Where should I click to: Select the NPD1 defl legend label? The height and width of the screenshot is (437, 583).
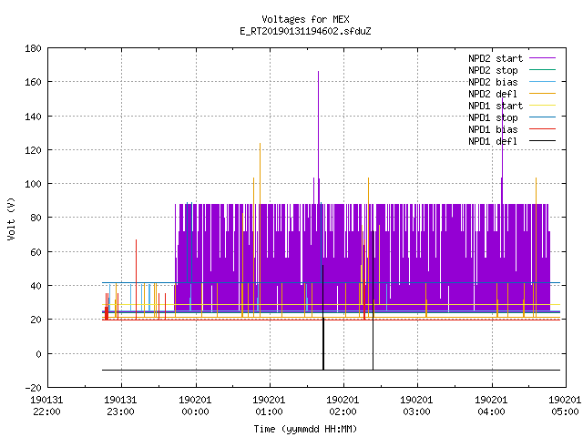[493, 141]
